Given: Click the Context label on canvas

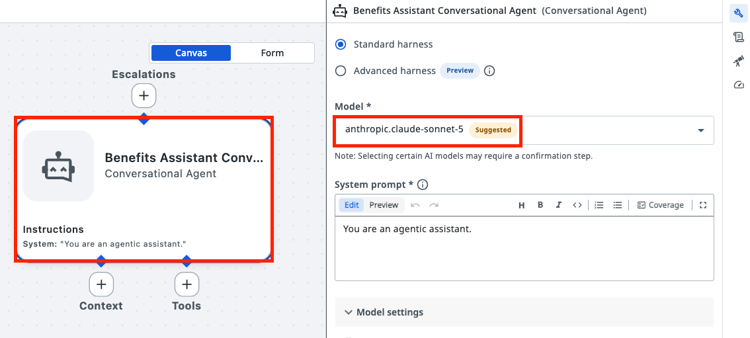Looking at the screenshot, I should tap(101, 306).
